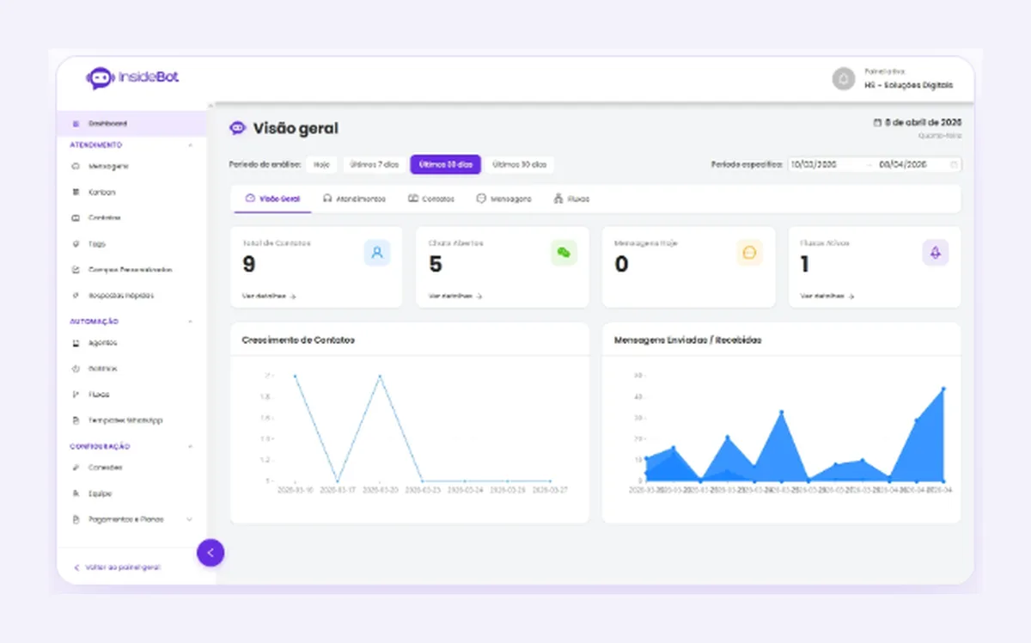
Task: Click Voltar ao painel geral link
Action: pyautogui.click(x=117, y=567)
